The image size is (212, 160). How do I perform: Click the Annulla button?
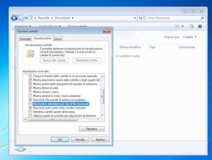pos(80,140)
